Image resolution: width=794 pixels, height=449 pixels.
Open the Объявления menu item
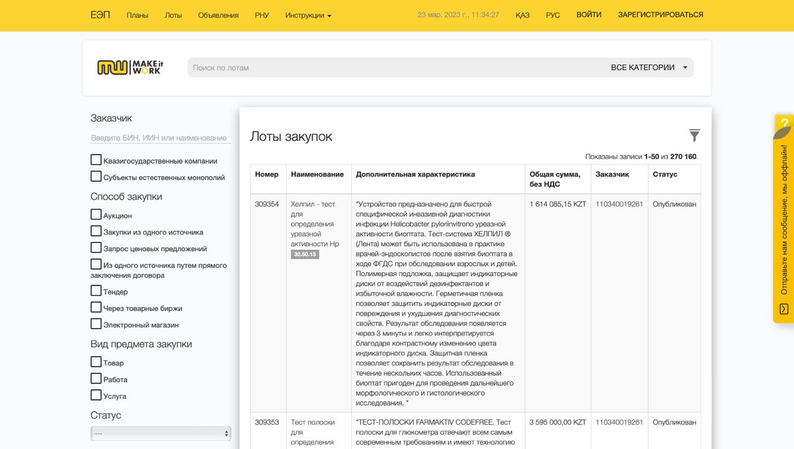(x=218, y=16)
